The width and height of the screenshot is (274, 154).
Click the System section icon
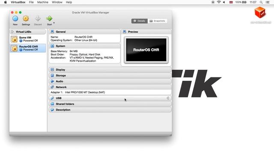click(x=52, y=46)
